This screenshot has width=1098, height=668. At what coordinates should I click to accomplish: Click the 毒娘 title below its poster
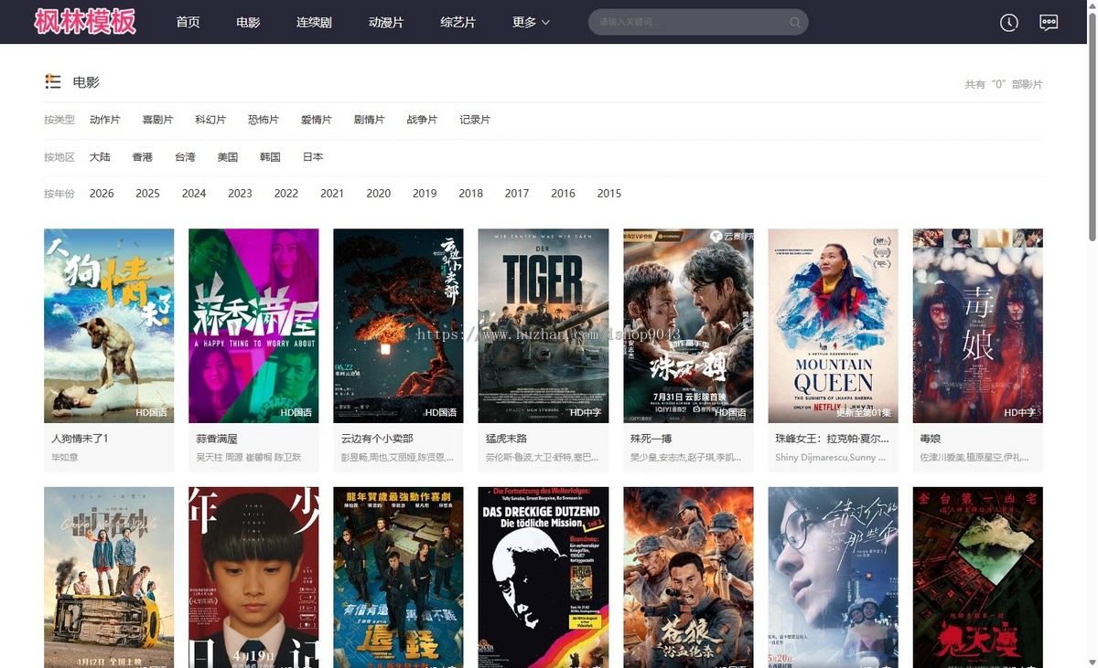point(931,439)
